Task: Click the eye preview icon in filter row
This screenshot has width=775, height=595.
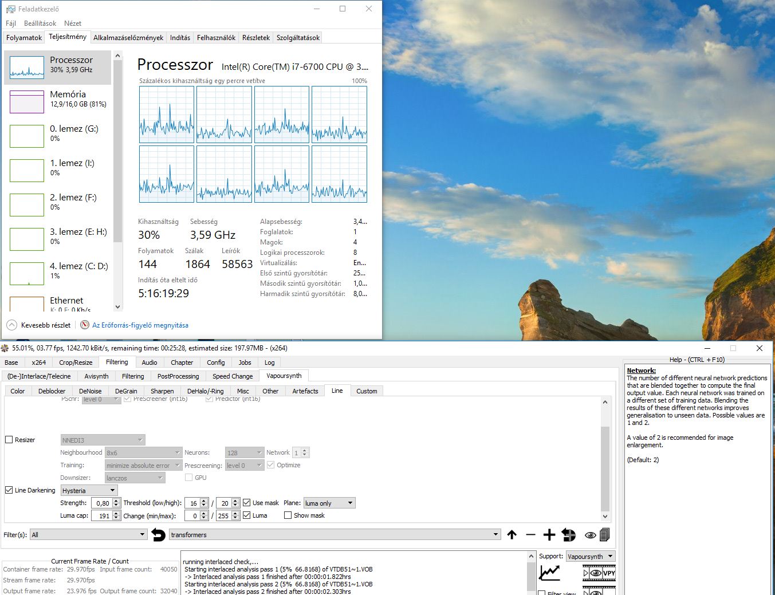Action: click(x=590, y=535)
